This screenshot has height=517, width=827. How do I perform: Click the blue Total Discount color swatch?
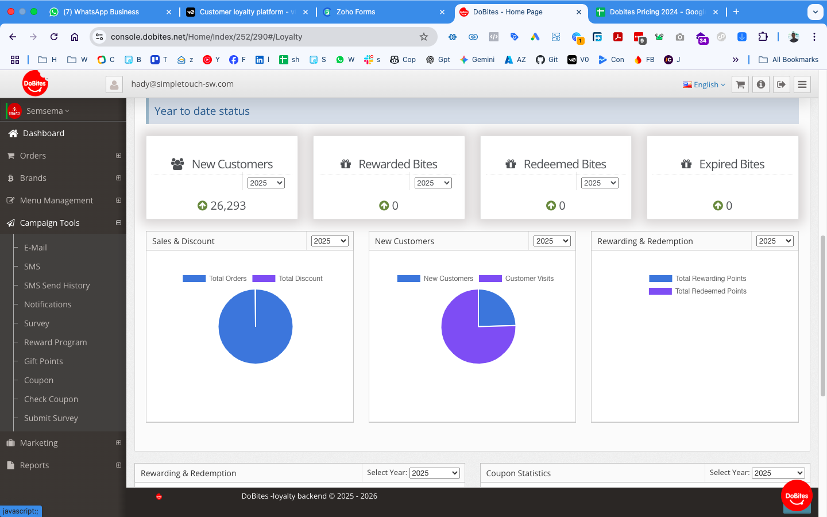(x=264, y=279)
